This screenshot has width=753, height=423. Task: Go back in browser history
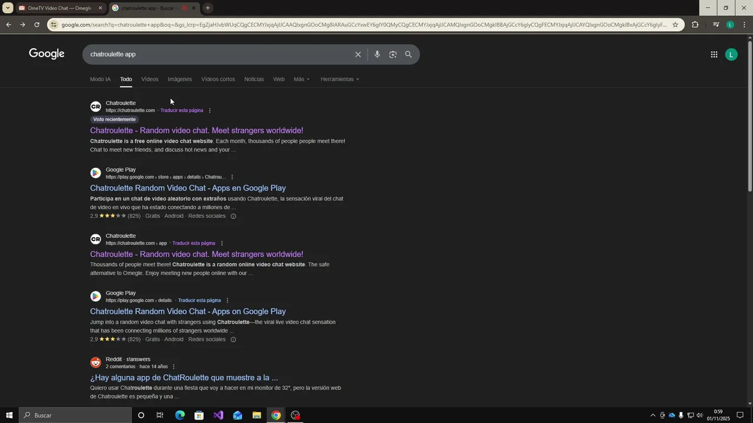tap(8, 25)
